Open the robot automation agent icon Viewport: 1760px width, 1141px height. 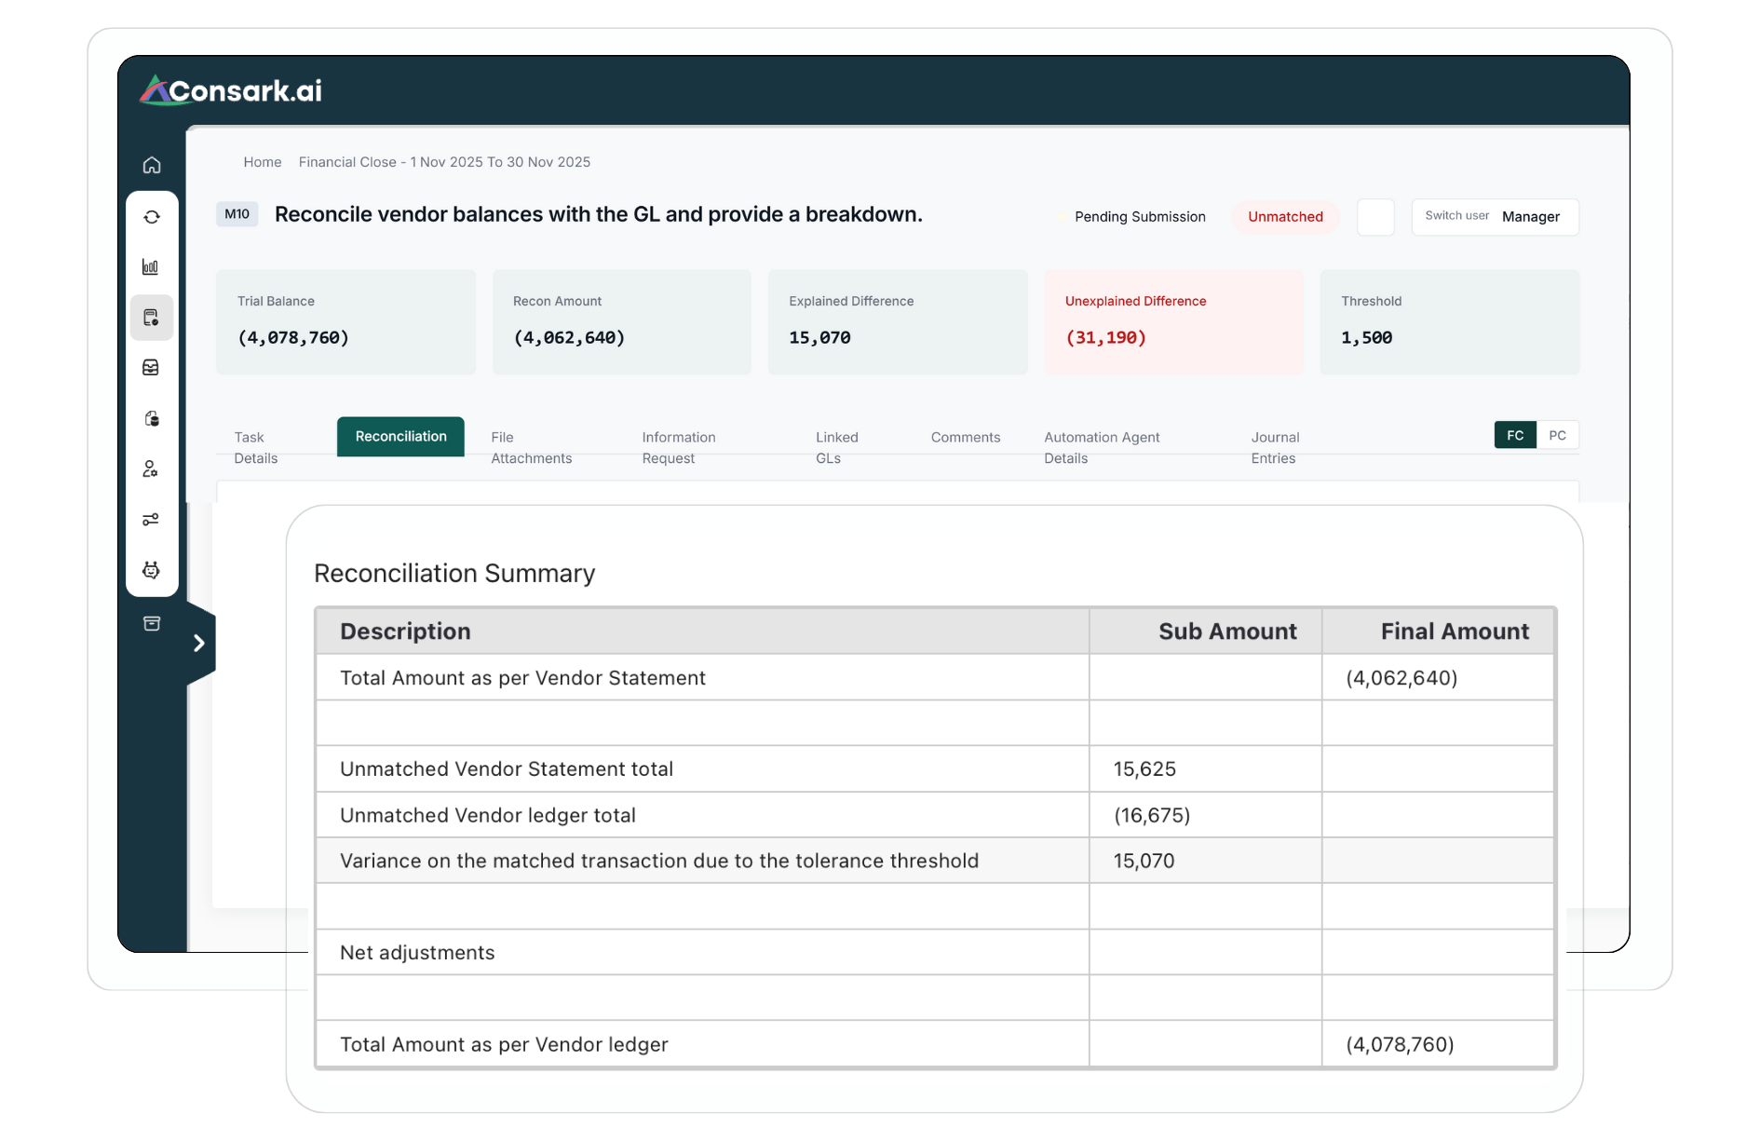click(151, 570)
